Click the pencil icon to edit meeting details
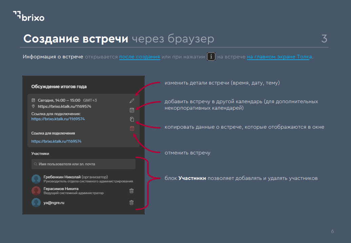Viewport: 351px width, 243px height. [x=132, y=100]
